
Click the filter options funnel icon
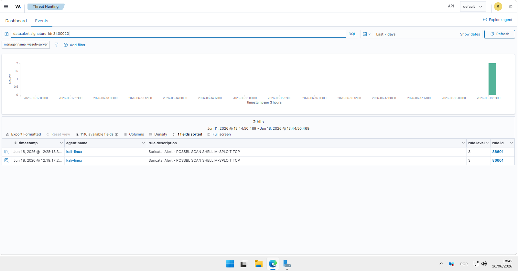(x=56, y=45)
